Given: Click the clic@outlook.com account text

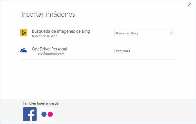Looking at the screenshot, I should tap(51, 54).
